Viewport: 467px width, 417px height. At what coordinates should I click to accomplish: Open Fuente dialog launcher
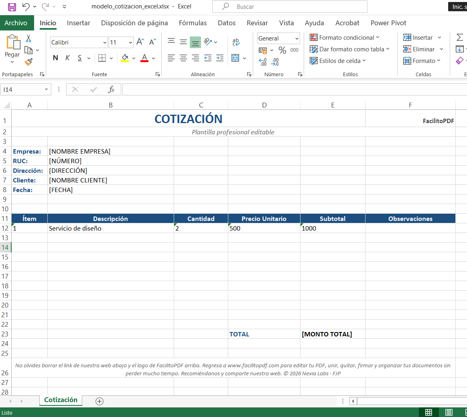pos(158,74)
